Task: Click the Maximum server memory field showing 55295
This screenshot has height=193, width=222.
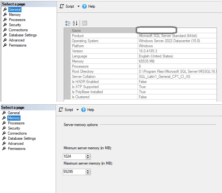Action: (x=74, y=172)
